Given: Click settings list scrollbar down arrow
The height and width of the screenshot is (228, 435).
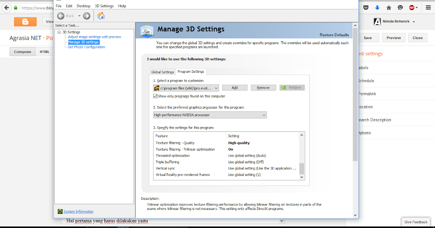Looking at the screenshot, I should point(302,177).
